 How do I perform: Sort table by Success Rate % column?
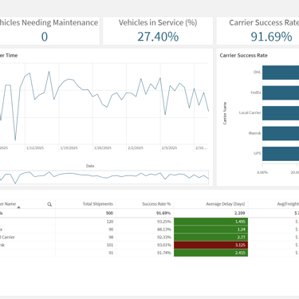tap(156, 204)
